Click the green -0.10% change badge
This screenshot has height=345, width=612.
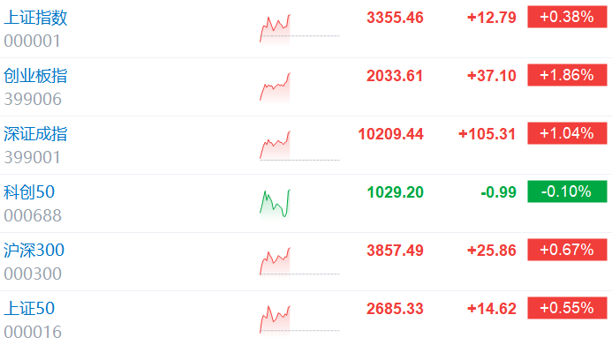point(567,191)
